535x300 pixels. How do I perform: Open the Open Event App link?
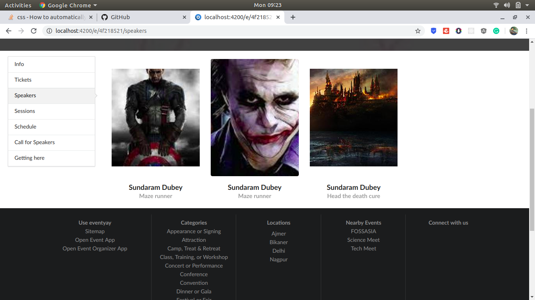(x=95, y=240)
